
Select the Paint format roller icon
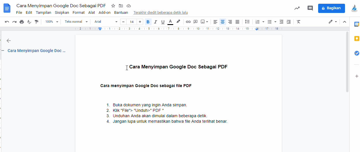tap(36, 22)
